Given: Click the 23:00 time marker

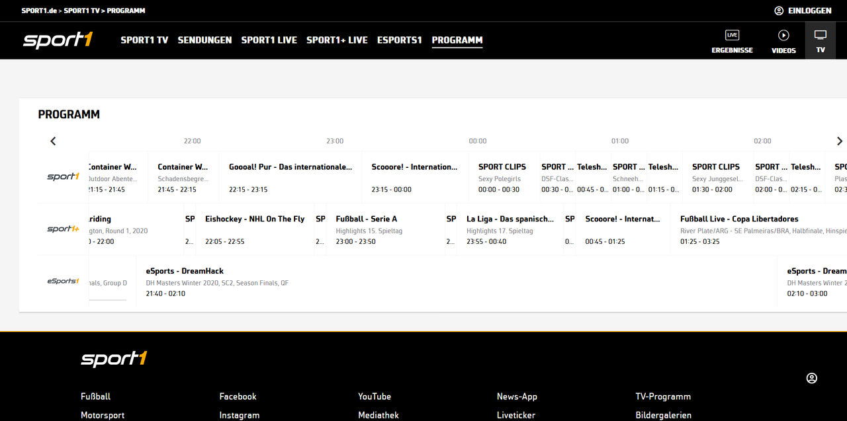Looking at the screenshot, I should (335, 141).
